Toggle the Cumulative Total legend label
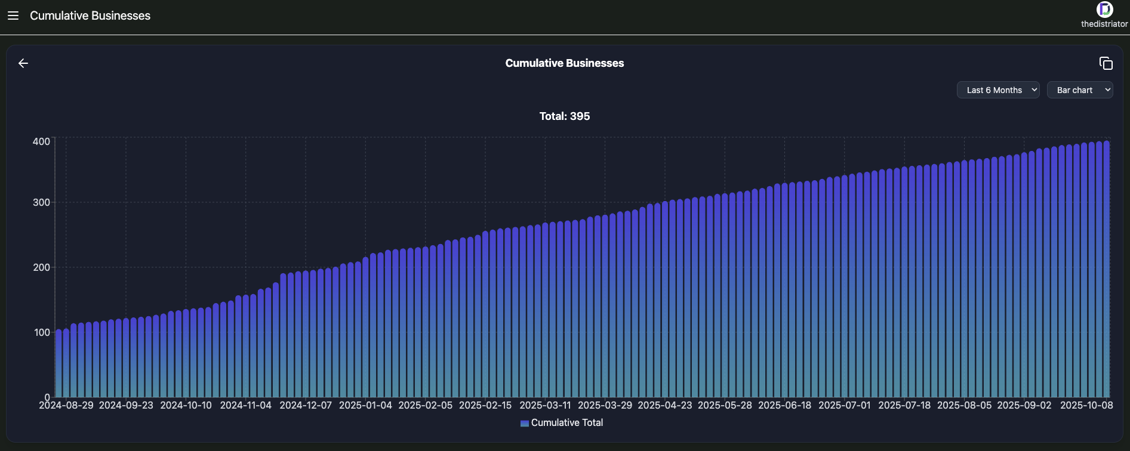This screenshot has width=1130, height=451. (x=566, y=422)
